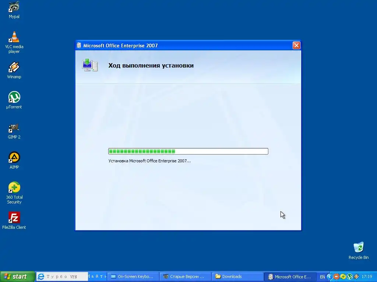Click the red round tray icon
The image size is (377, 282).
336,277
